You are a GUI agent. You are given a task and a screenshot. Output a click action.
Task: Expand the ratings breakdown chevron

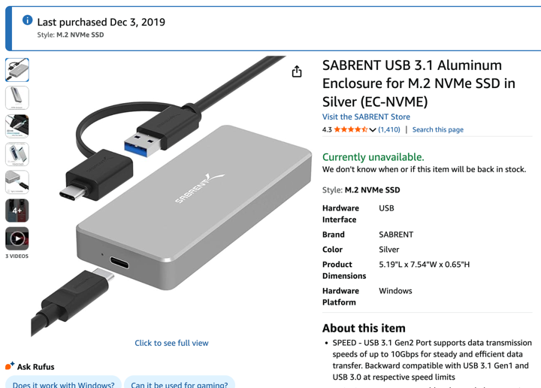pyautogui.click(x=373, y=130)
